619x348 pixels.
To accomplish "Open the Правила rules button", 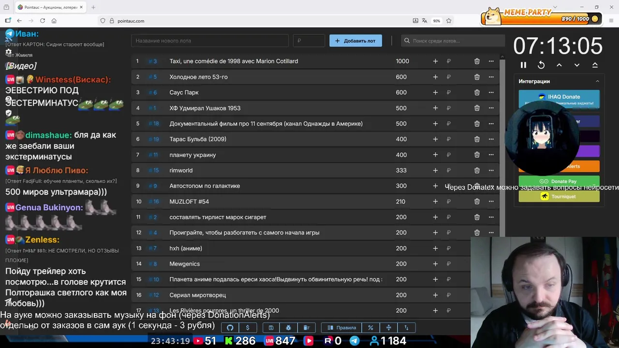I will (341, 328).
